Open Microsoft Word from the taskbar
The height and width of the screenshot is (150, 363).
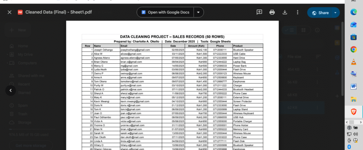click(x=353, y=86)
